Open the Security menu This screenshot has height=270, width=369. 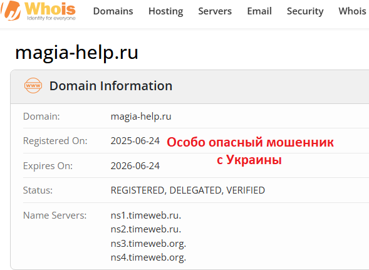point(305,11)
